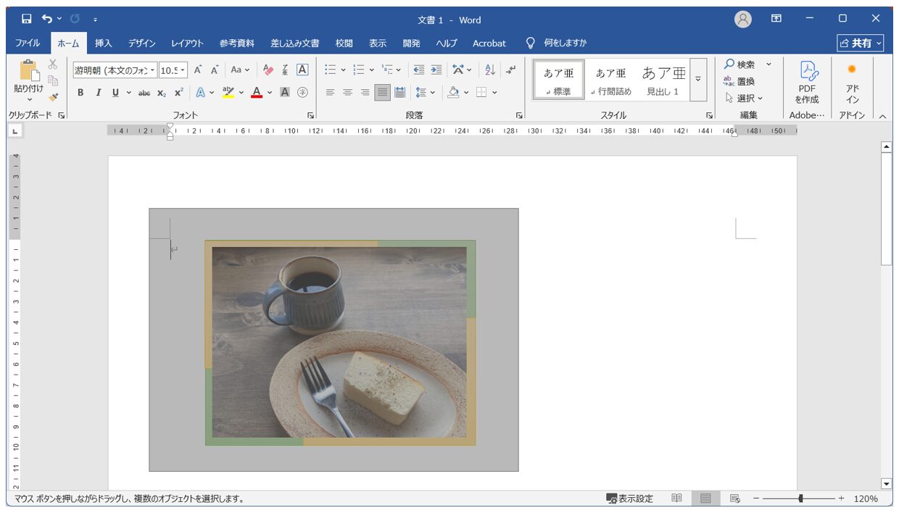
Task: Copy selection using the copy icon
Action: (53, 80)
